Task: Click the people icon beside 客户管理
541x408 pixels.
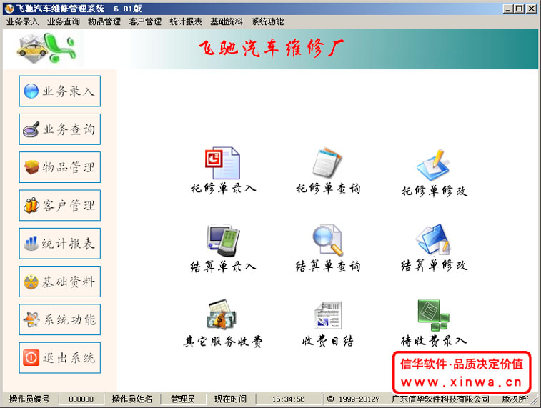Action: coord(31,205)
